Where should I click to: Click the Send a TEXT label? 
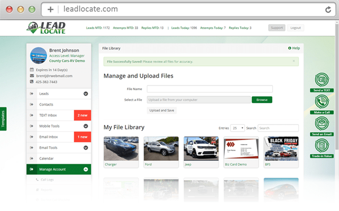click(x=321, y=90)
